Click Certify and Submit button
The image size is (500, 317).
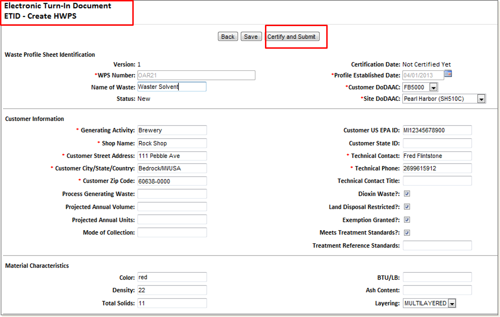tap(291, 37)
